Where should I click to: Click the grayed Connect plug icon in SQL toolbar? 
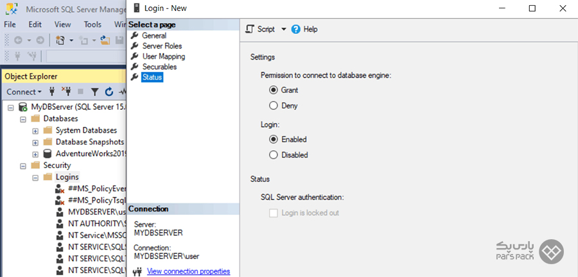pyautogui.click(x=17, y=56)
